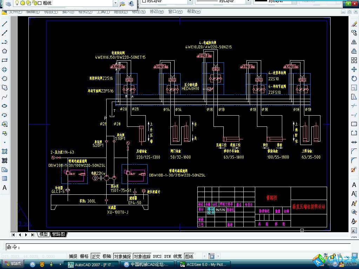Open the ByLayer color dropdown
Viewport: 359px width, 269px height.
click(x=189, y=2)
